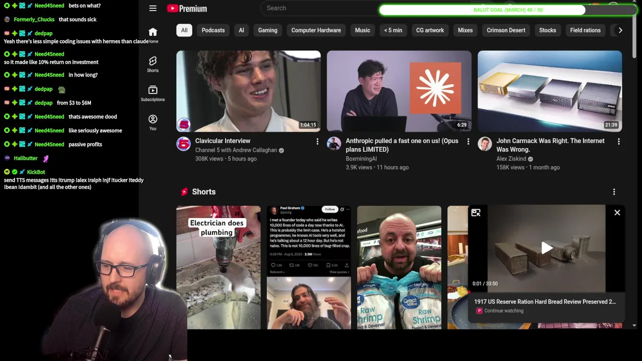This screenshot has width=642, height=361.
Task: Open Shorts shelf three-dot options
Action: [614, 192]
